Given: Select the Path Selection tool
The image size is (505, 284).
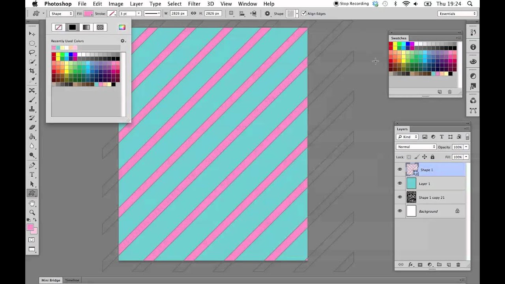Looking at the screenshot, I should [32, 184].
